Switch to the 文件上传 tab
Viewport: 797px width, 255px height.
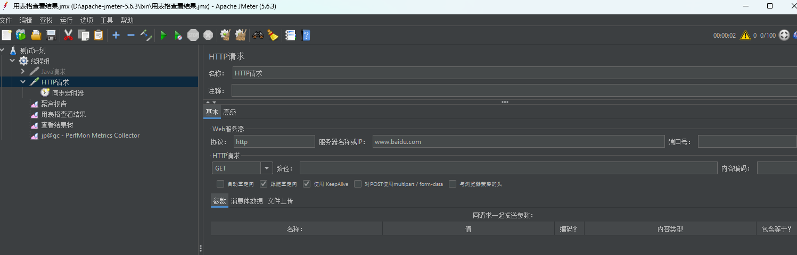click(280, 201)
